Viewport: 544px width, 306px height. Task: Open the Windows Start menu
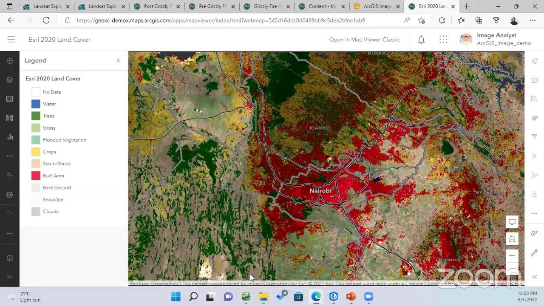176,297
